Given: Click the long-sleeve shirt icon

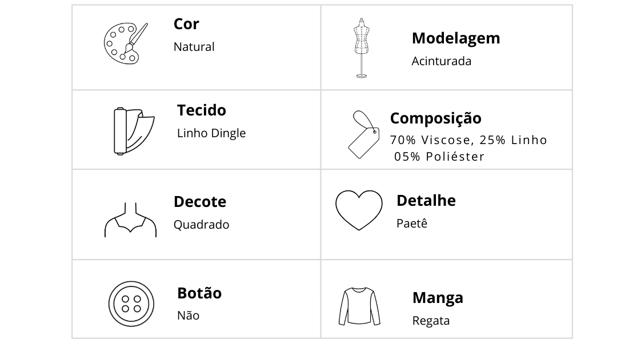Looking at the screenshot, I should pyautogui.click(x=359, y=306).
